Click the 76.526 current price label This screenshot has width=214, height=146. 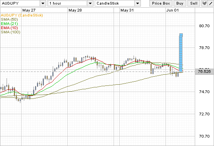(204, 72)
